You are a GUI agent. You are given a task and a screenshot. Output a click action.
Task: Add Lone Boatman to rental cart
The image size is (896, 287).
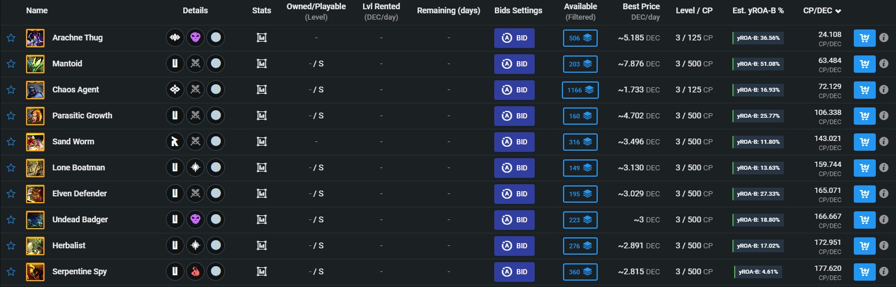pyautogui.click(x=865, y=168)
